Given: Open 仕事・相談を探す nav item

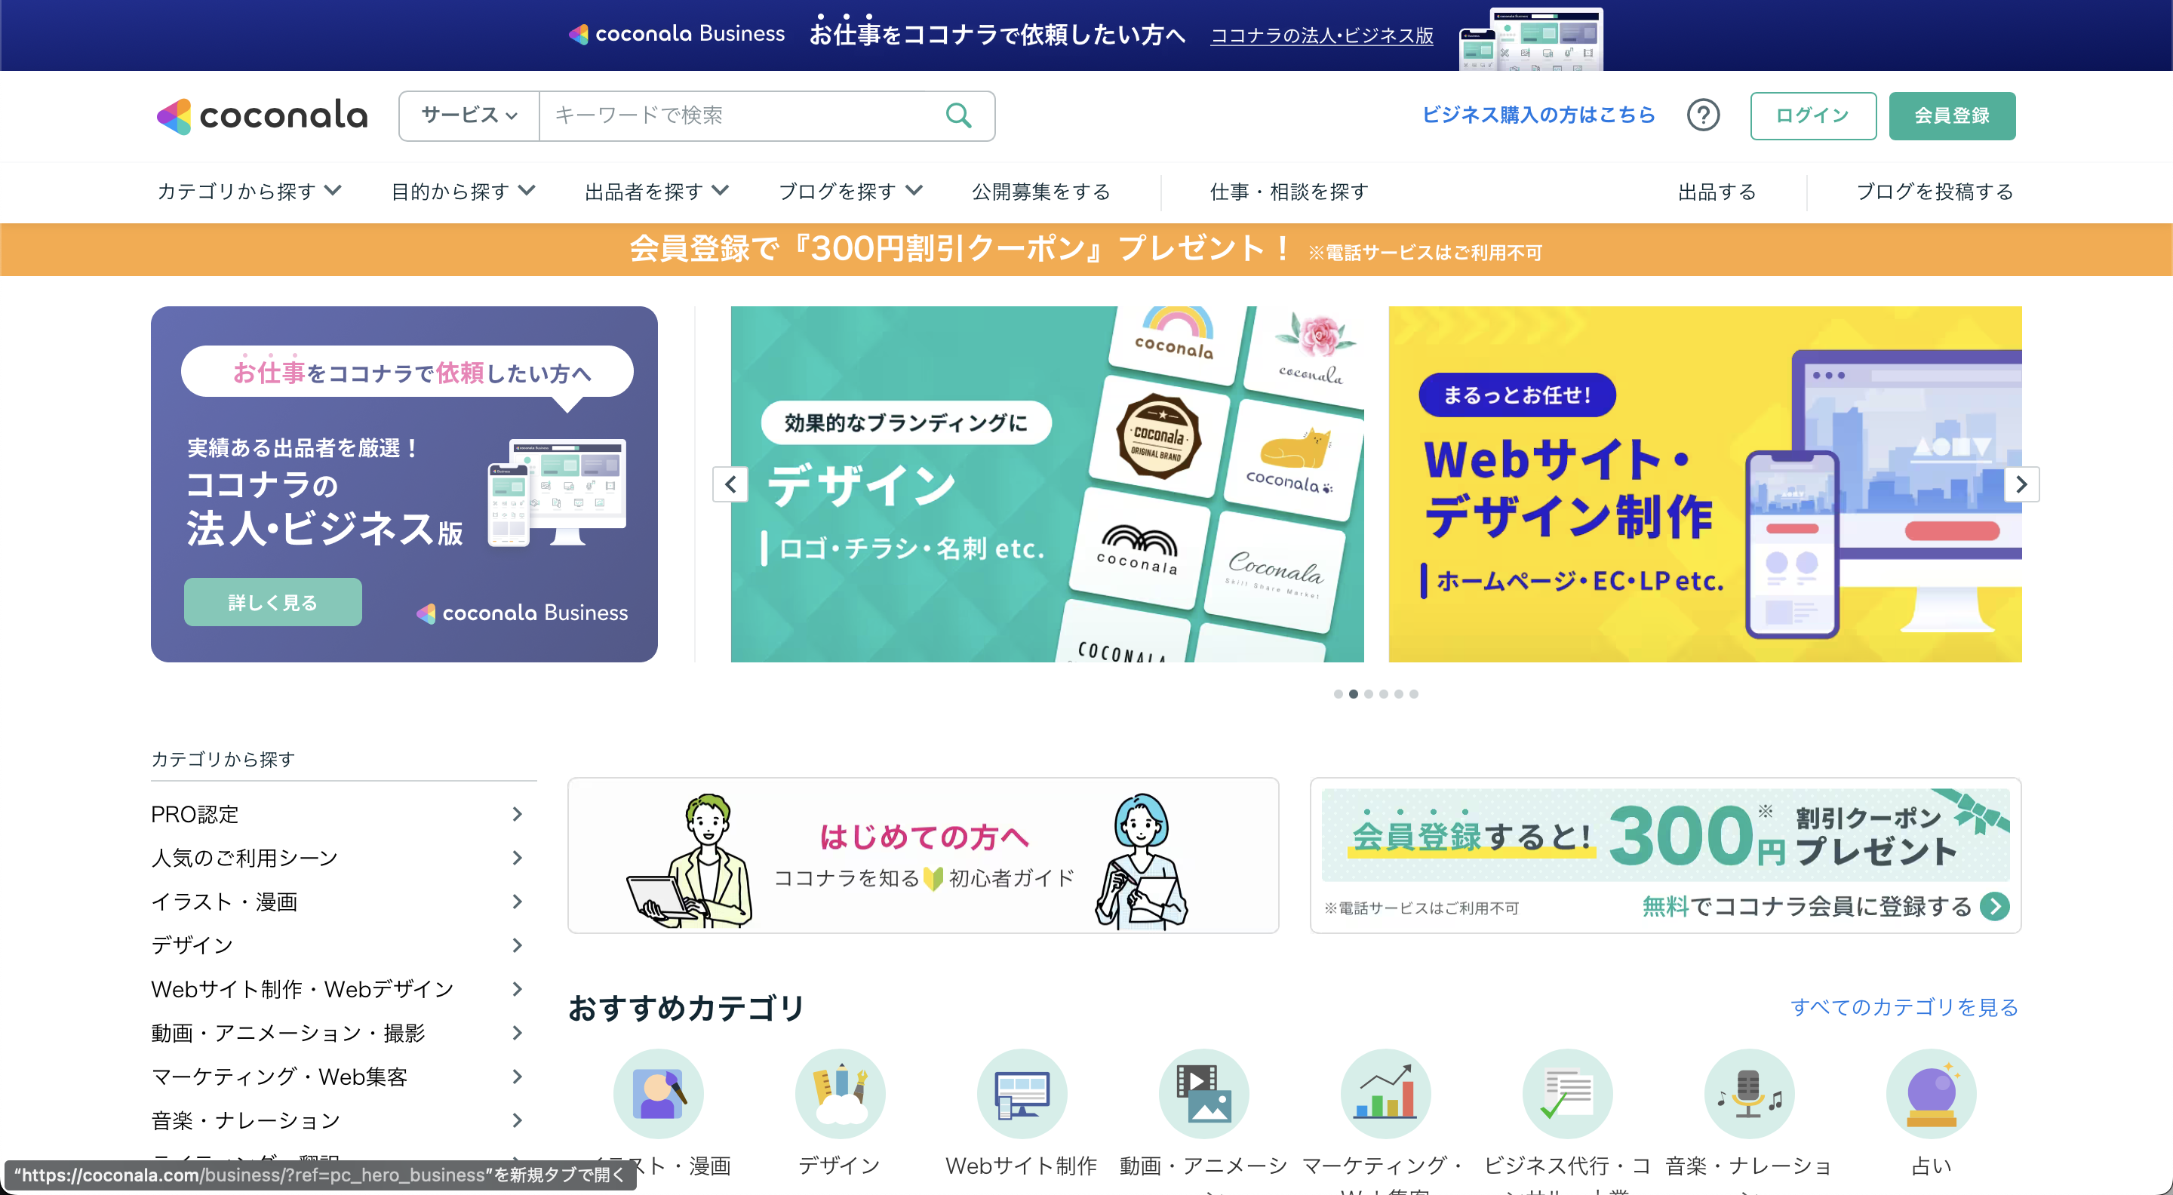Looking at the screenshot, I should tap(1289, 192).
